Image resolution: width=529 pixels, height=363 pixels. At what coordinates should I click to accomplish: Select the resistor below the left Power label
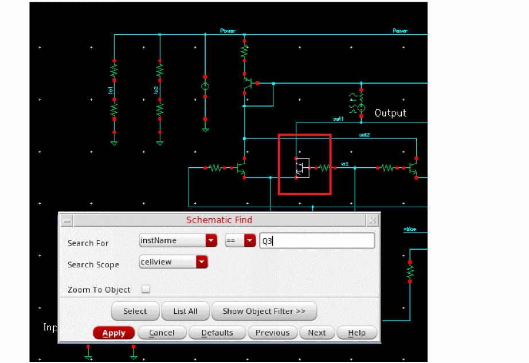244,51
